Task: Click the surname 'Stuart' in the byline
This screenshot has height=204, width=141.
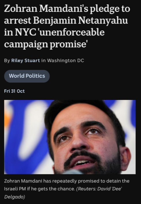Action: point(32,60)
